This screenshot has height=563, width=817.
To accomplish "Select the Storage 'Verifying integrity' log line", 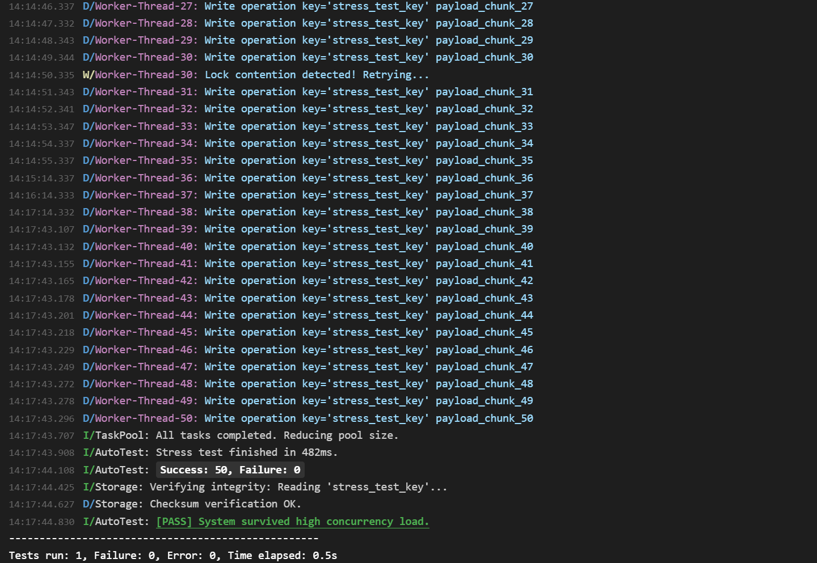I will (228, 487).
